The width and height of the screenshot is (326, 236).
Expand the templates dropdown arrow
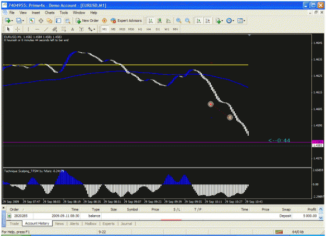click(x=244, y=21)
